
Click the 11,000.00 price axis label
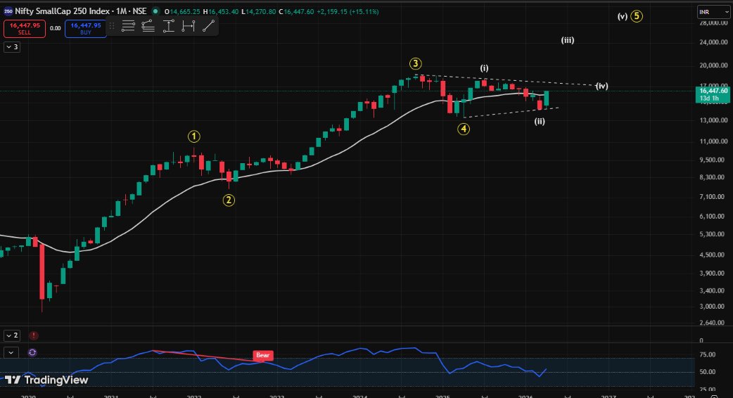point(713,141)
